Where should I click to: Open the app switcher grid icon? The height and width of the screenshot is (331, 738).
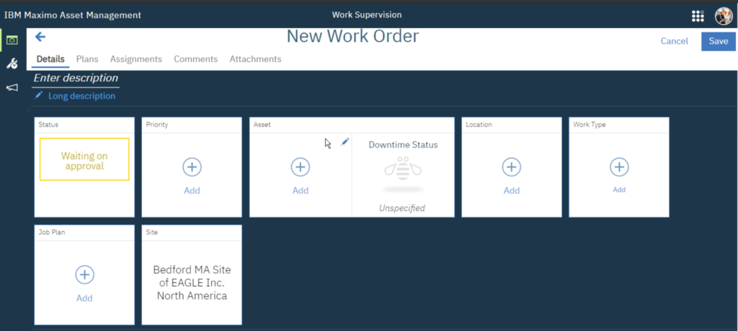698,16
